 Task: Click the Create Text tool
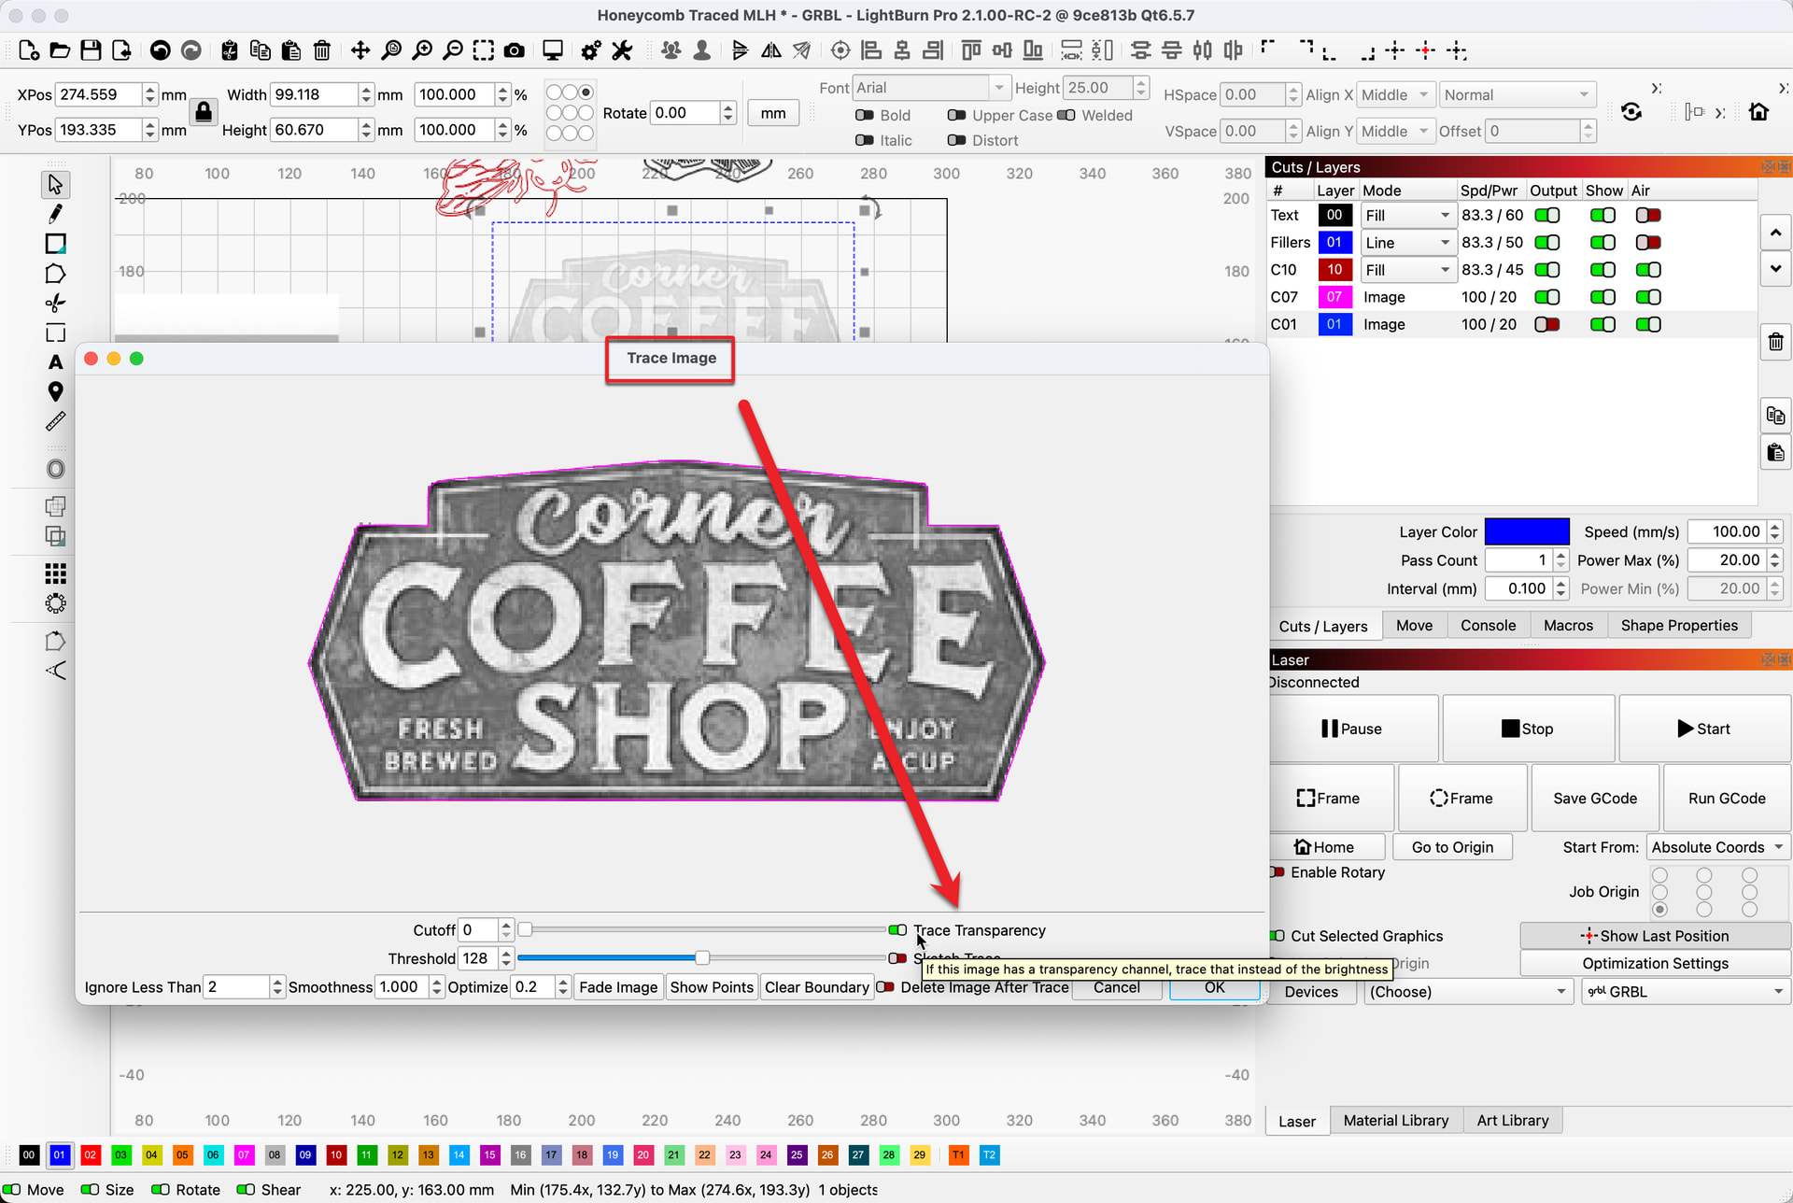coord(55,362)
